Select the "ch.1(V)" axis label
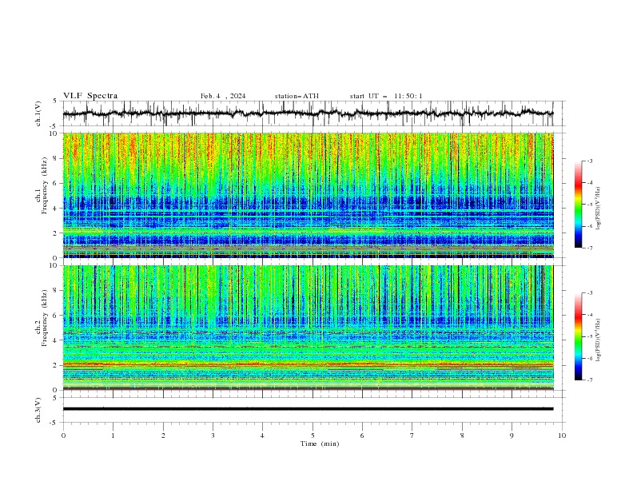Viewport: 633px width, 489px height. [38, 113]
